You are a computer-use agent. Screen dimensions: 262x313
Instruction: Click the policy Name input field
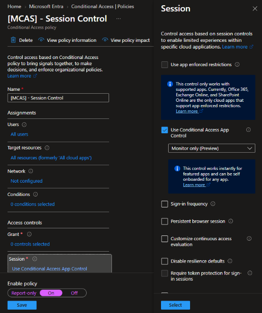click(58, 98)
